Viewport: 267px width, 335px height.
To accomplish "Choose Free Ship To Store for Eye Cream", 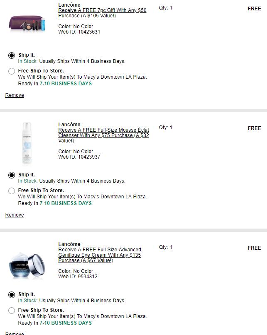I will pos(12,311).
